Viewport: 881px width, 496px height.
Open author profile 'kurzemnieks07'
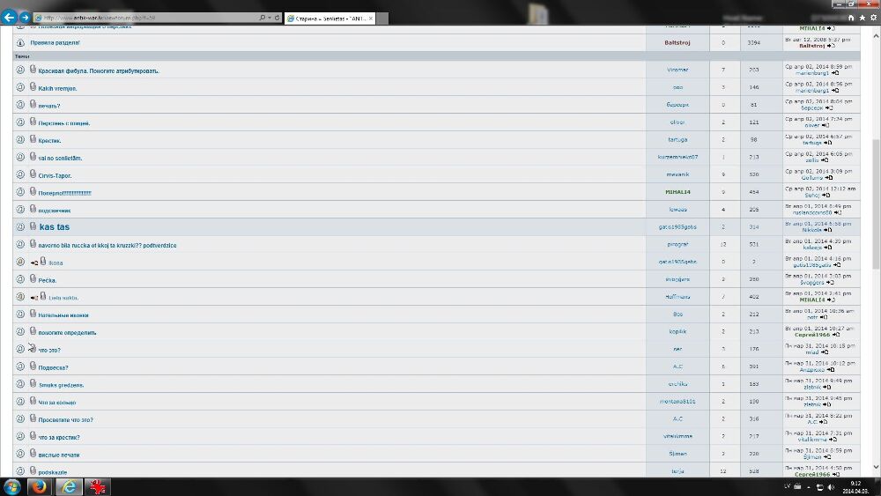click(677, 158)
